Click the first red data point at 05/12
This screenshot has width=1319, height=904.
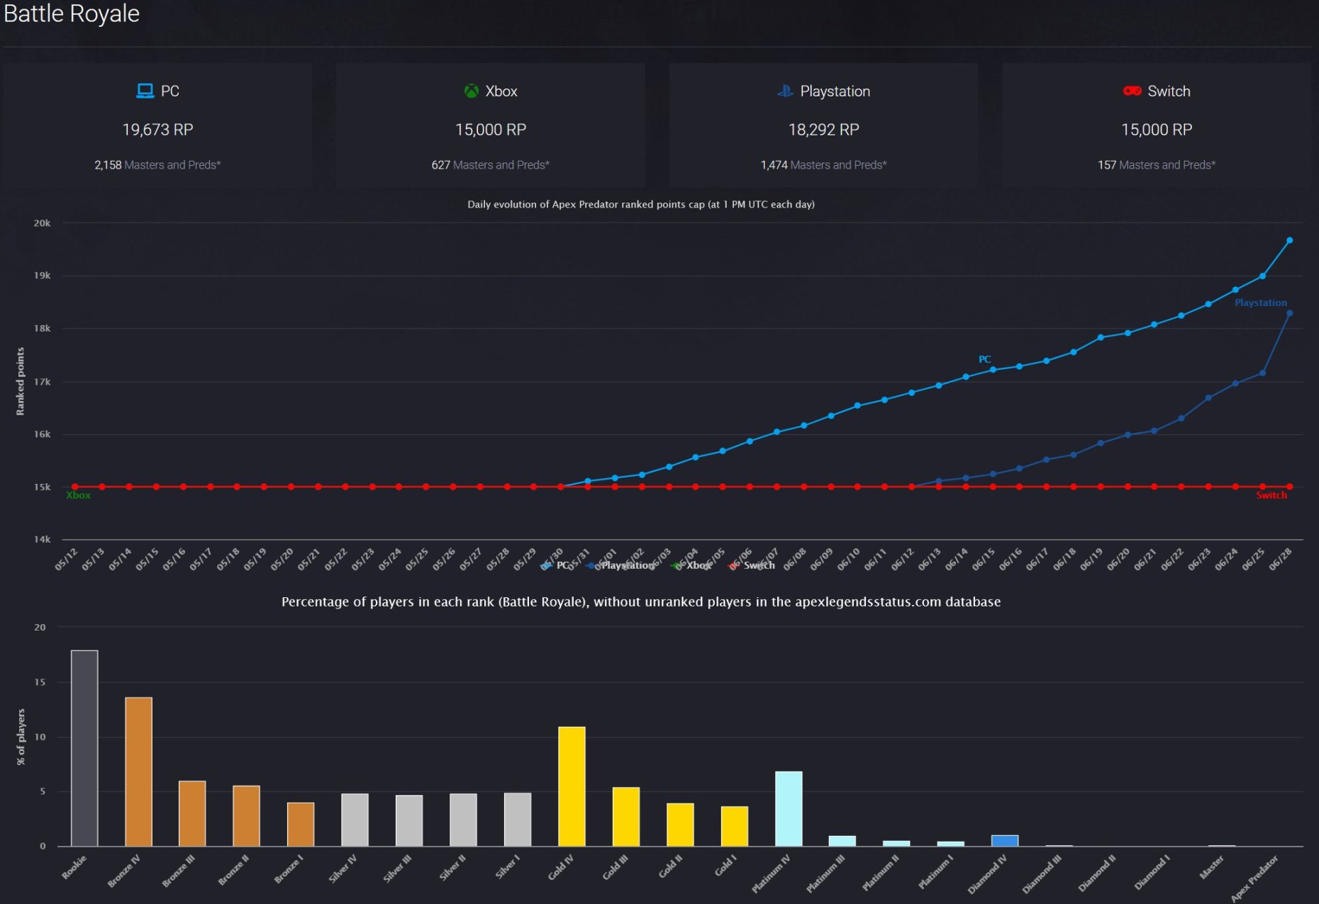click(75, 487)
